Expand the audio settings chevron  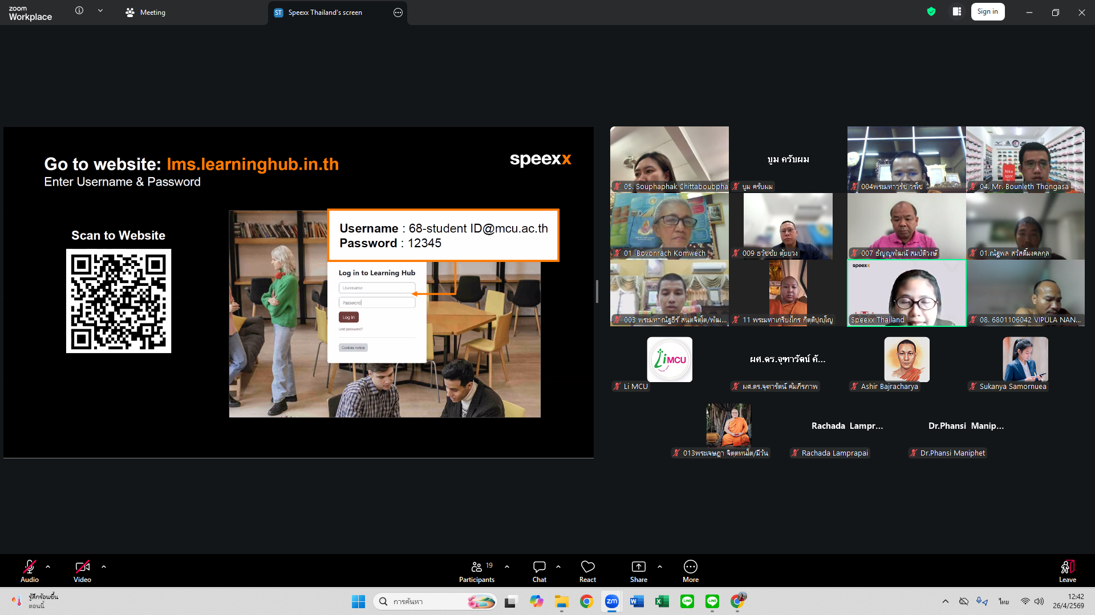coord(48,567)
